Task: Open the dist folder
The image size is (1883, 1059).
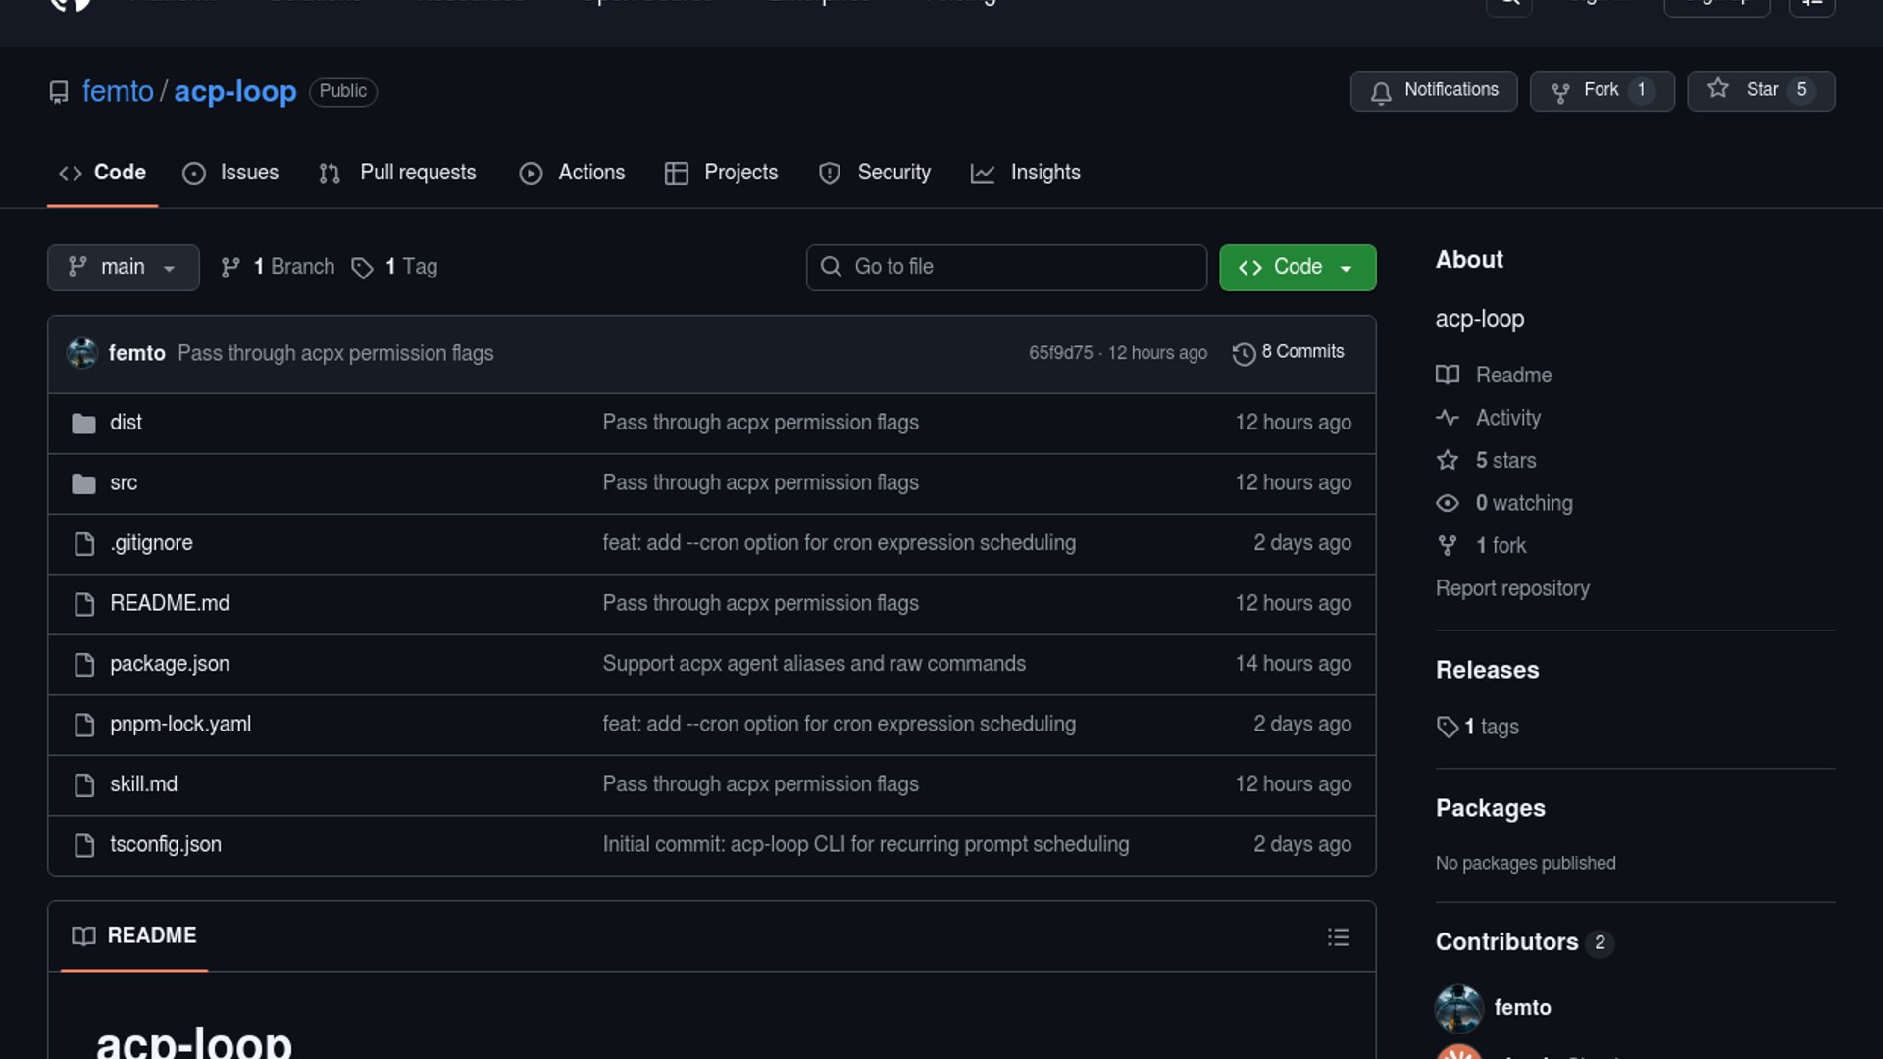Action: (x=126, y=423)
